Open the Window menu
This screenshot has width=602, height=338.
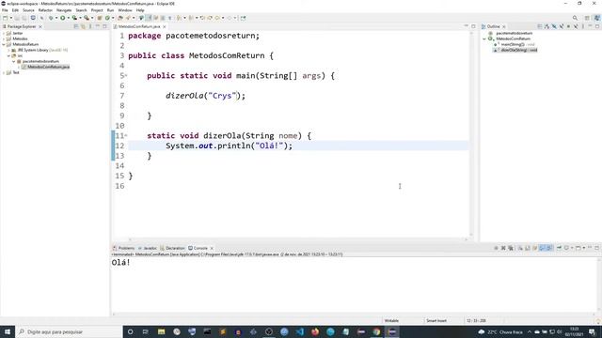(x=125, y=10)
